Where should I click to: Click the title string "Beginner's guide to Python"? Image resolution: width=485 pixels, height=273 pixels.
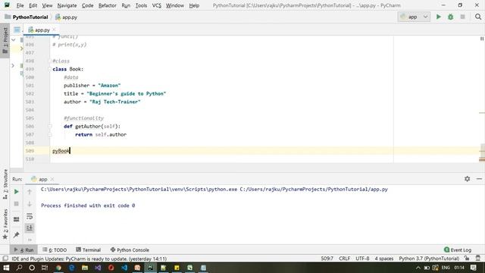pyautogui.click(x=127, y=93)
